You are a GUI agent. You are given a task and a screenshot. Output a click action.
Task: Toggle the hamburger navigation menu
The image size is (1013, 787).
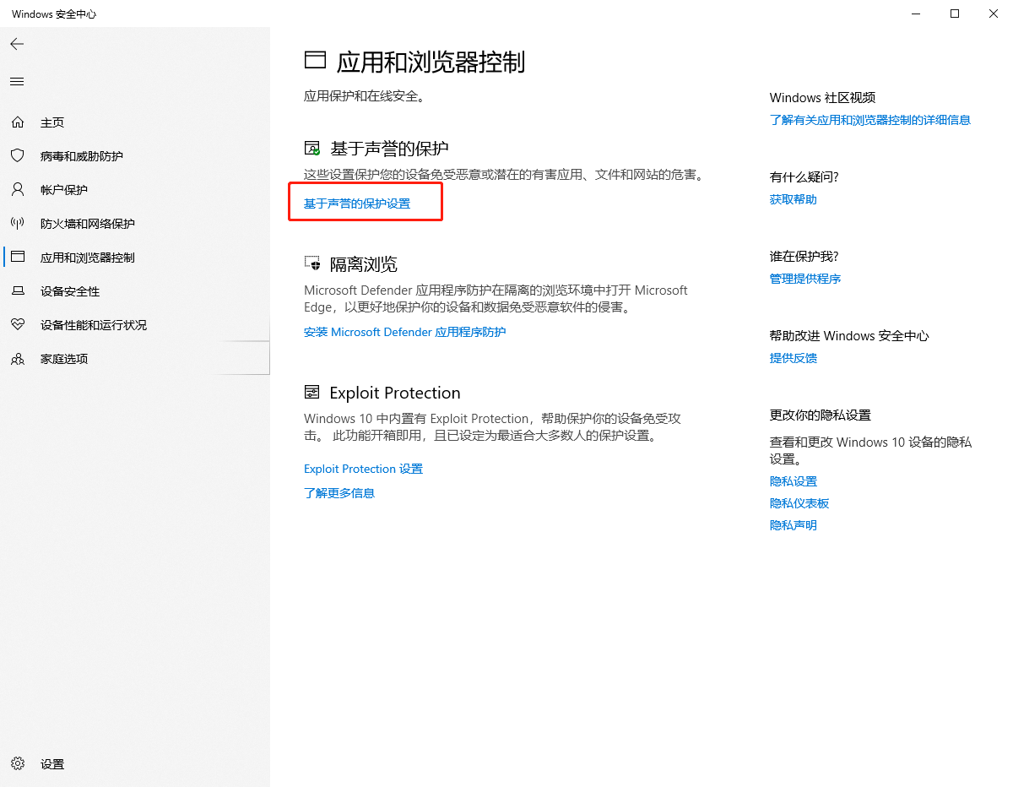point(17,82)
